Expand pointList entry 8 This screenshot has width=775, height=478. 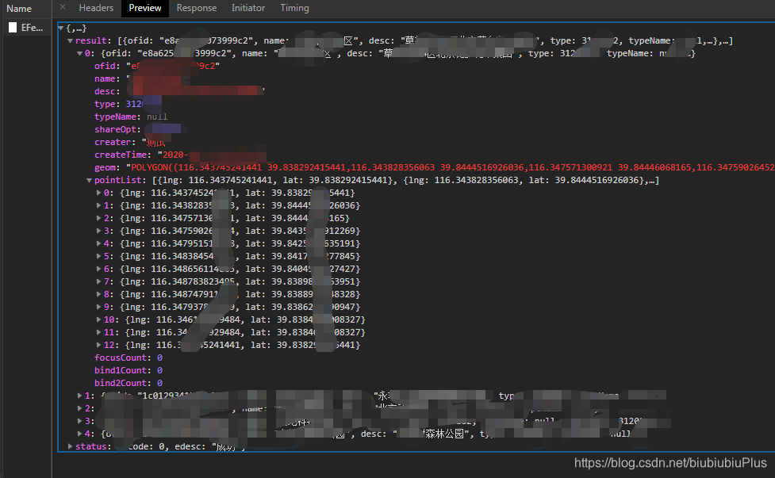(x=98, y=294)
